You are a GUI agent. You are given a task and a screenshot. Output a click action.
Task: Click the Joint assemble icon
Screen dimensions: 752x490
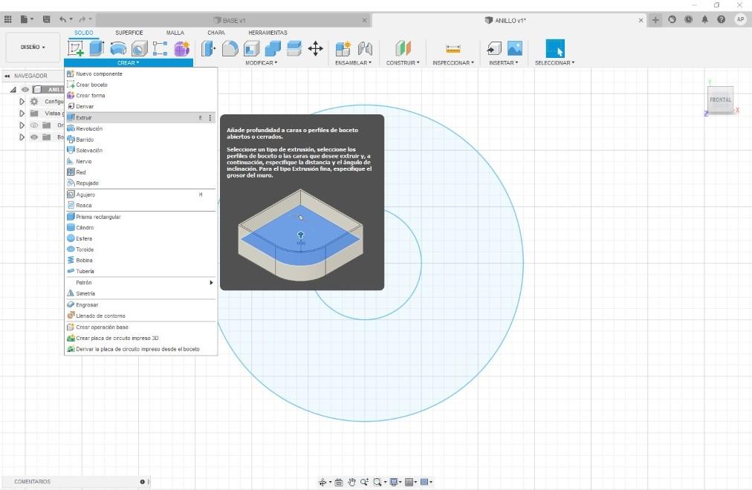[x=365, y=48]
